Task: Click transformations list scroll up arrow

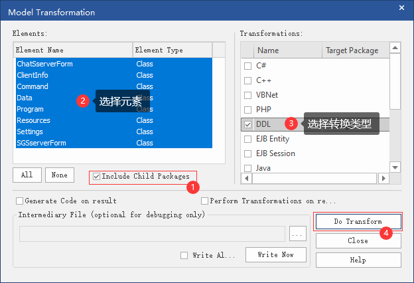Action: pyautogui.click(x=395, y=48)
